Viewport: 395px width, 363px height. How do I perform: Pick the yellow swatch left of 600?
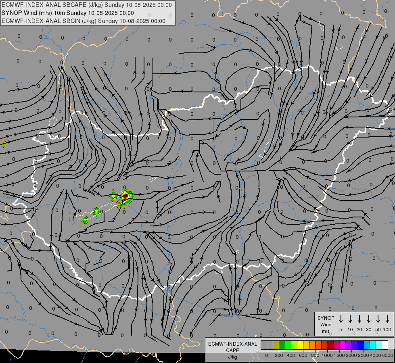pos(300,345)
